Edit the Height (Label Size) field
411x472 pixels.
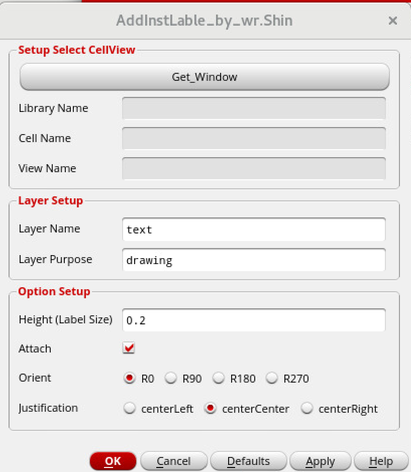click(254, 320)
